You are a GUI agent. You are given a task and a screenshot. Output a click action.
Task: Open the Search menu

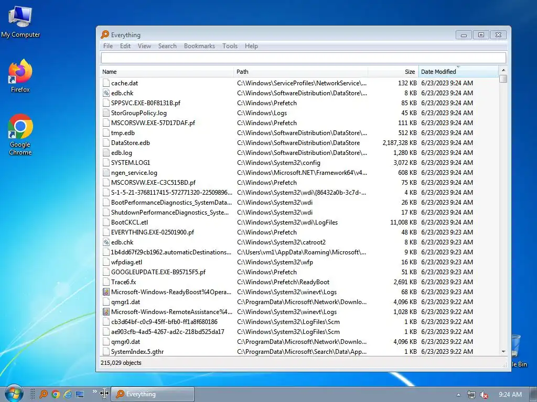pos(167,46)
